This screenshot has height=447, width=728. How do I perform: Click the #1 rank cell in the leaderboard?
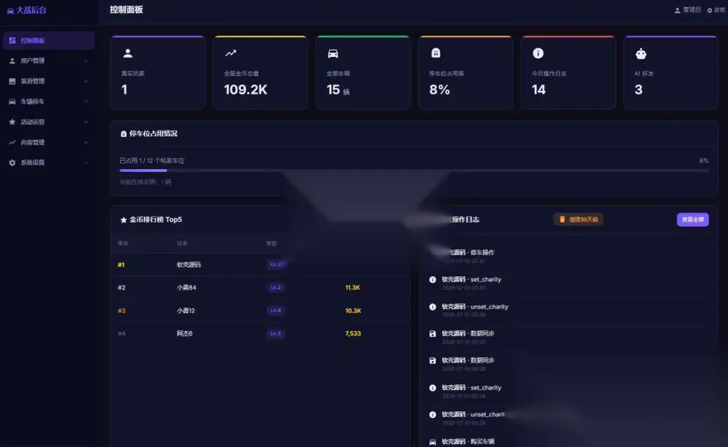click(x=121, y=264)
